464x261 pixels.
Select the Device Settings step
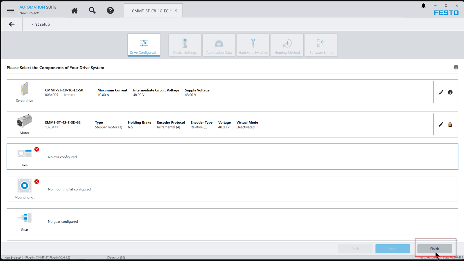click(x=185, y=45)
